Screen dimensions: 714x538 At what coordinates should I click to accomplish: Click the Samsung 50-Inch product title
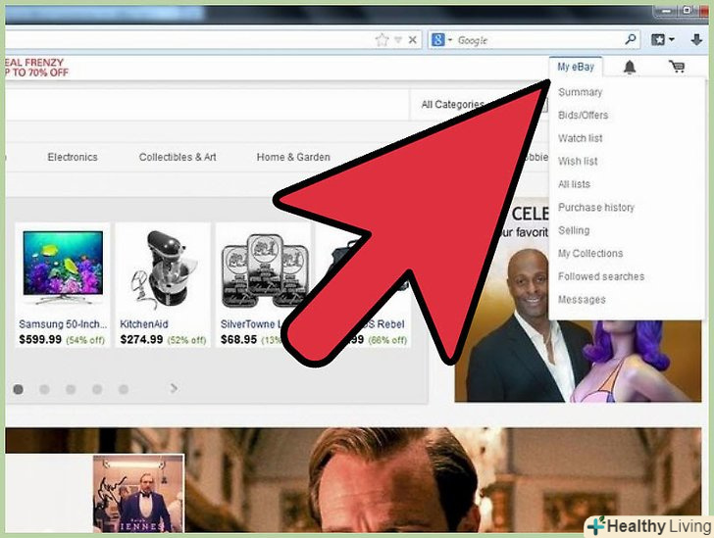pyautogui.click(x=63, y=324)
